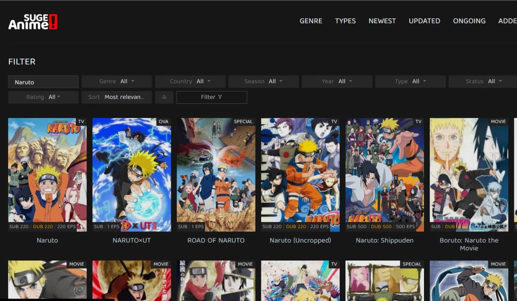Expand the Rating filter dropdown

(43, 97)
